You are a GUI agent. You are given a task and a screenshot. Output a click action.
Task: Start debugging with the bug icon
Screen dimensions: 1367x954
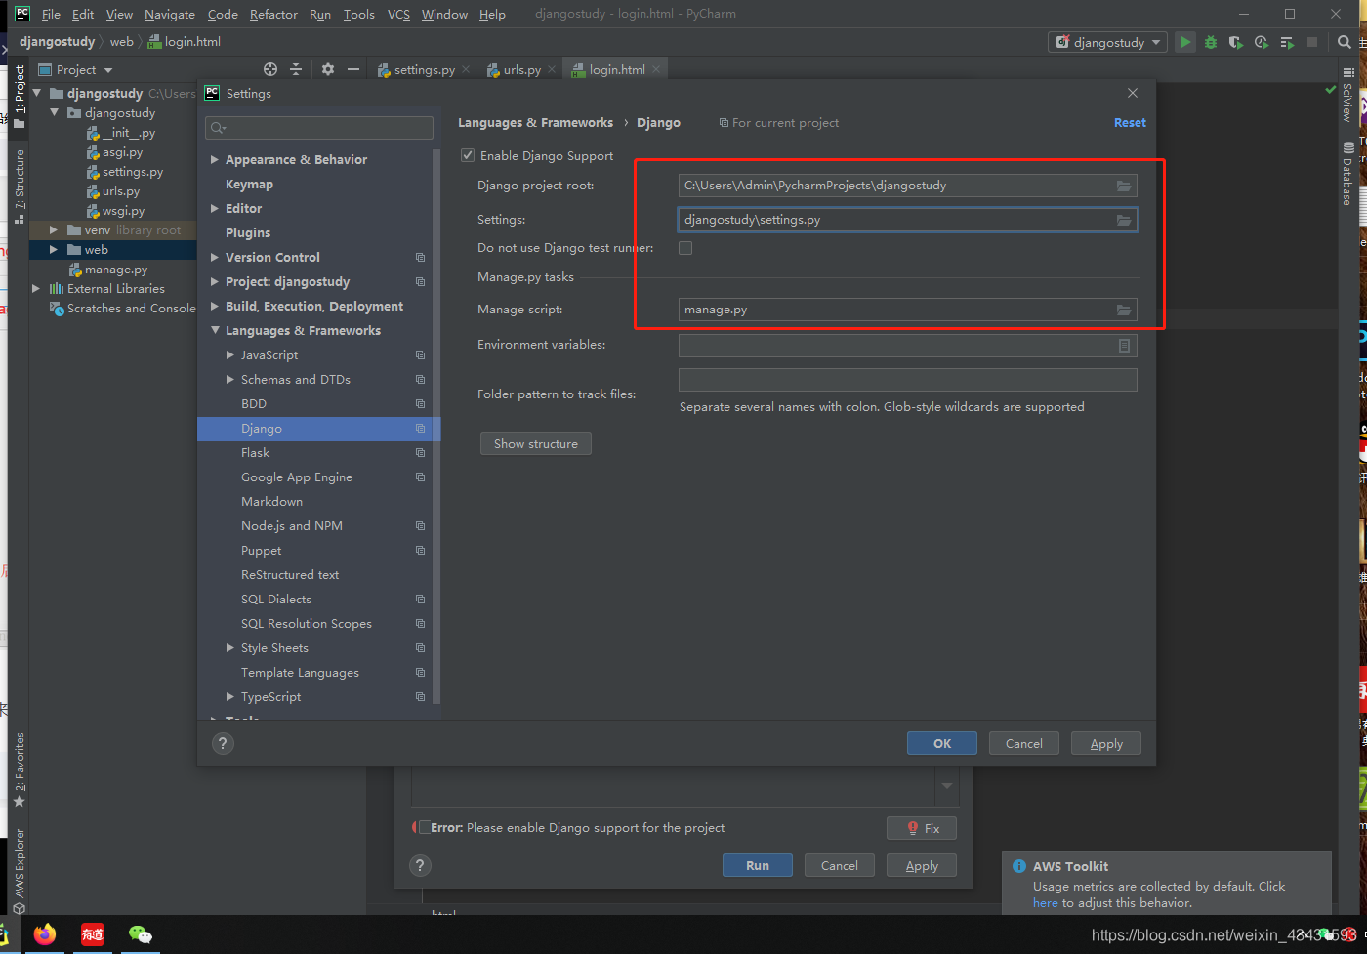[1211, 42]
